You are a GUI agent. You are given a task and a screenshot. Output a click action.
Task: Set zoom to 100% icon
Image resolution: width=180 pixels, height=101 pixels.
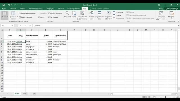[x=74, y=14]
